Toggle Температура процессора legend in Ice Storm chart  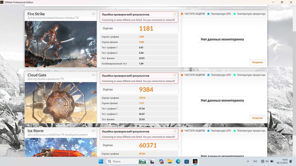(x=249, y=130)
